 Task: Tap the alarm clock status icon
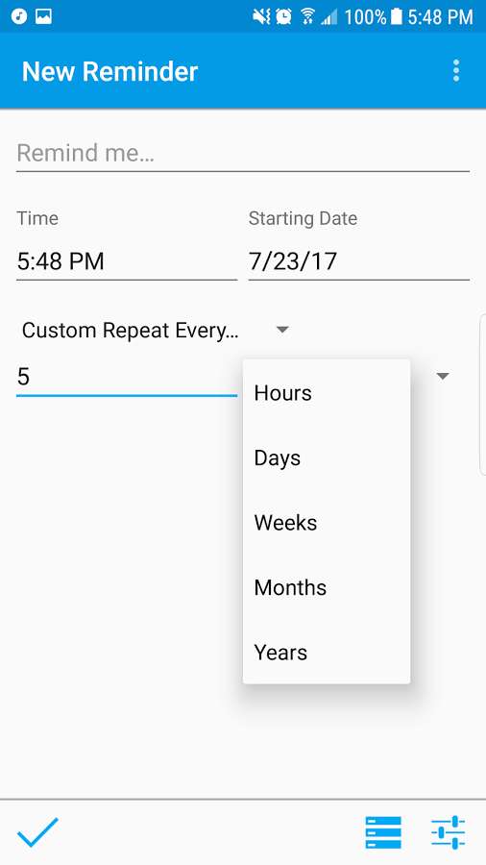point(283,16)
